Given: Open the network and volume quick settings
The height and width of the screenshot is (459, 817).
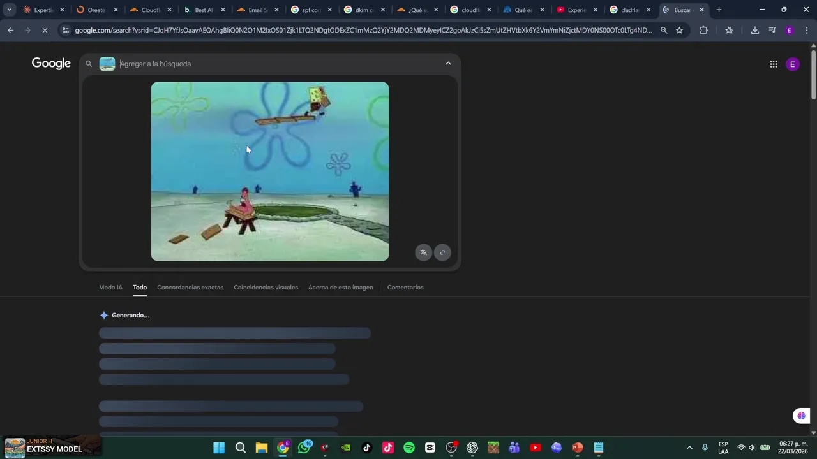Looking at the screenshot, I should point(753,448).
